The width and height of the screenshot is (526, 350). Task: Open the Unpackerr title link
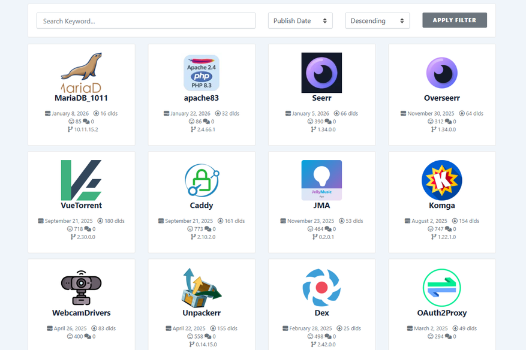point(202,313)
